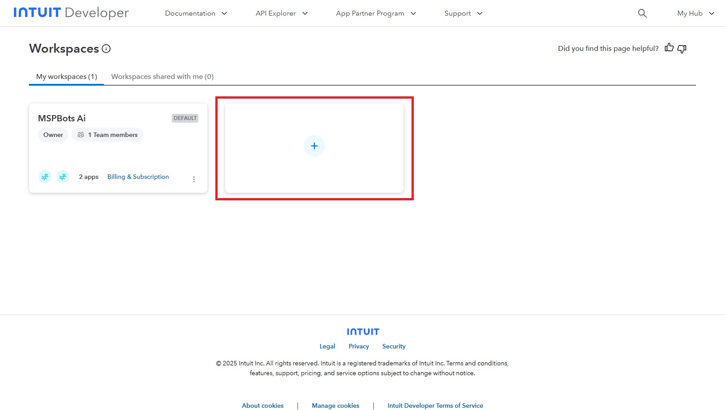Screen dimensions: 725x410
Task: Click the plus icon to add workspace
Action: tap(314, 146)
